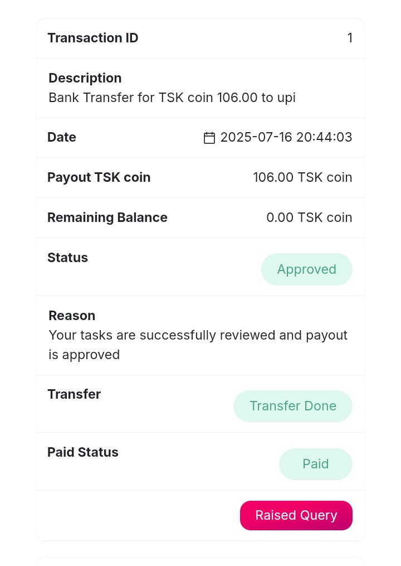Select the Transfer Done badge
Viewport: 401px width, 566px height.
pos(292,406)
